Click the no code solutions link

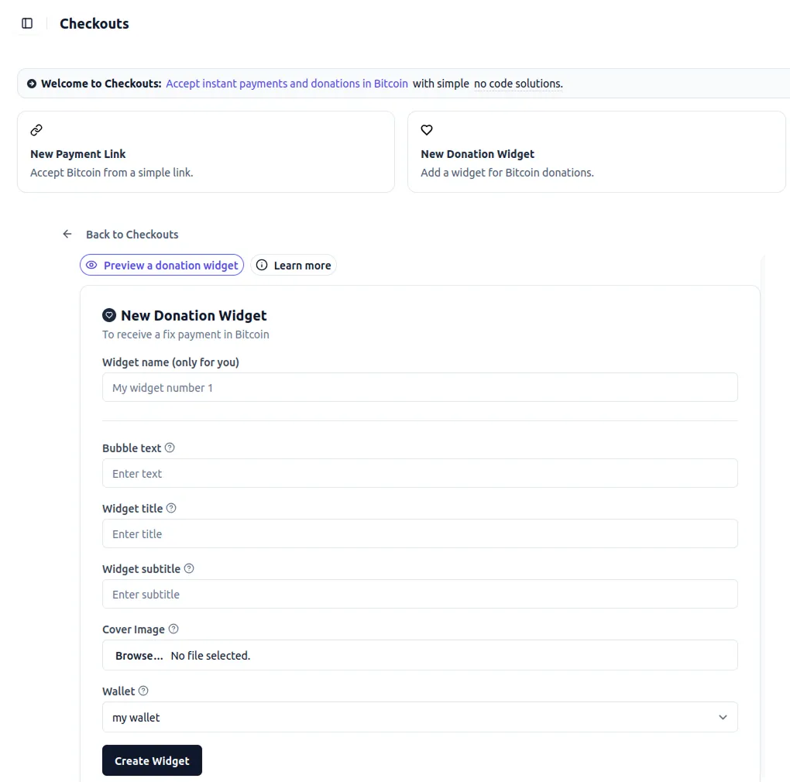[517, 83]
